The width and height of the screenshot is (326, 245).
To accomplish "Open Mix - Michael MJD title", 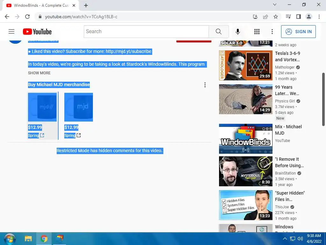I will click(288, 130).
